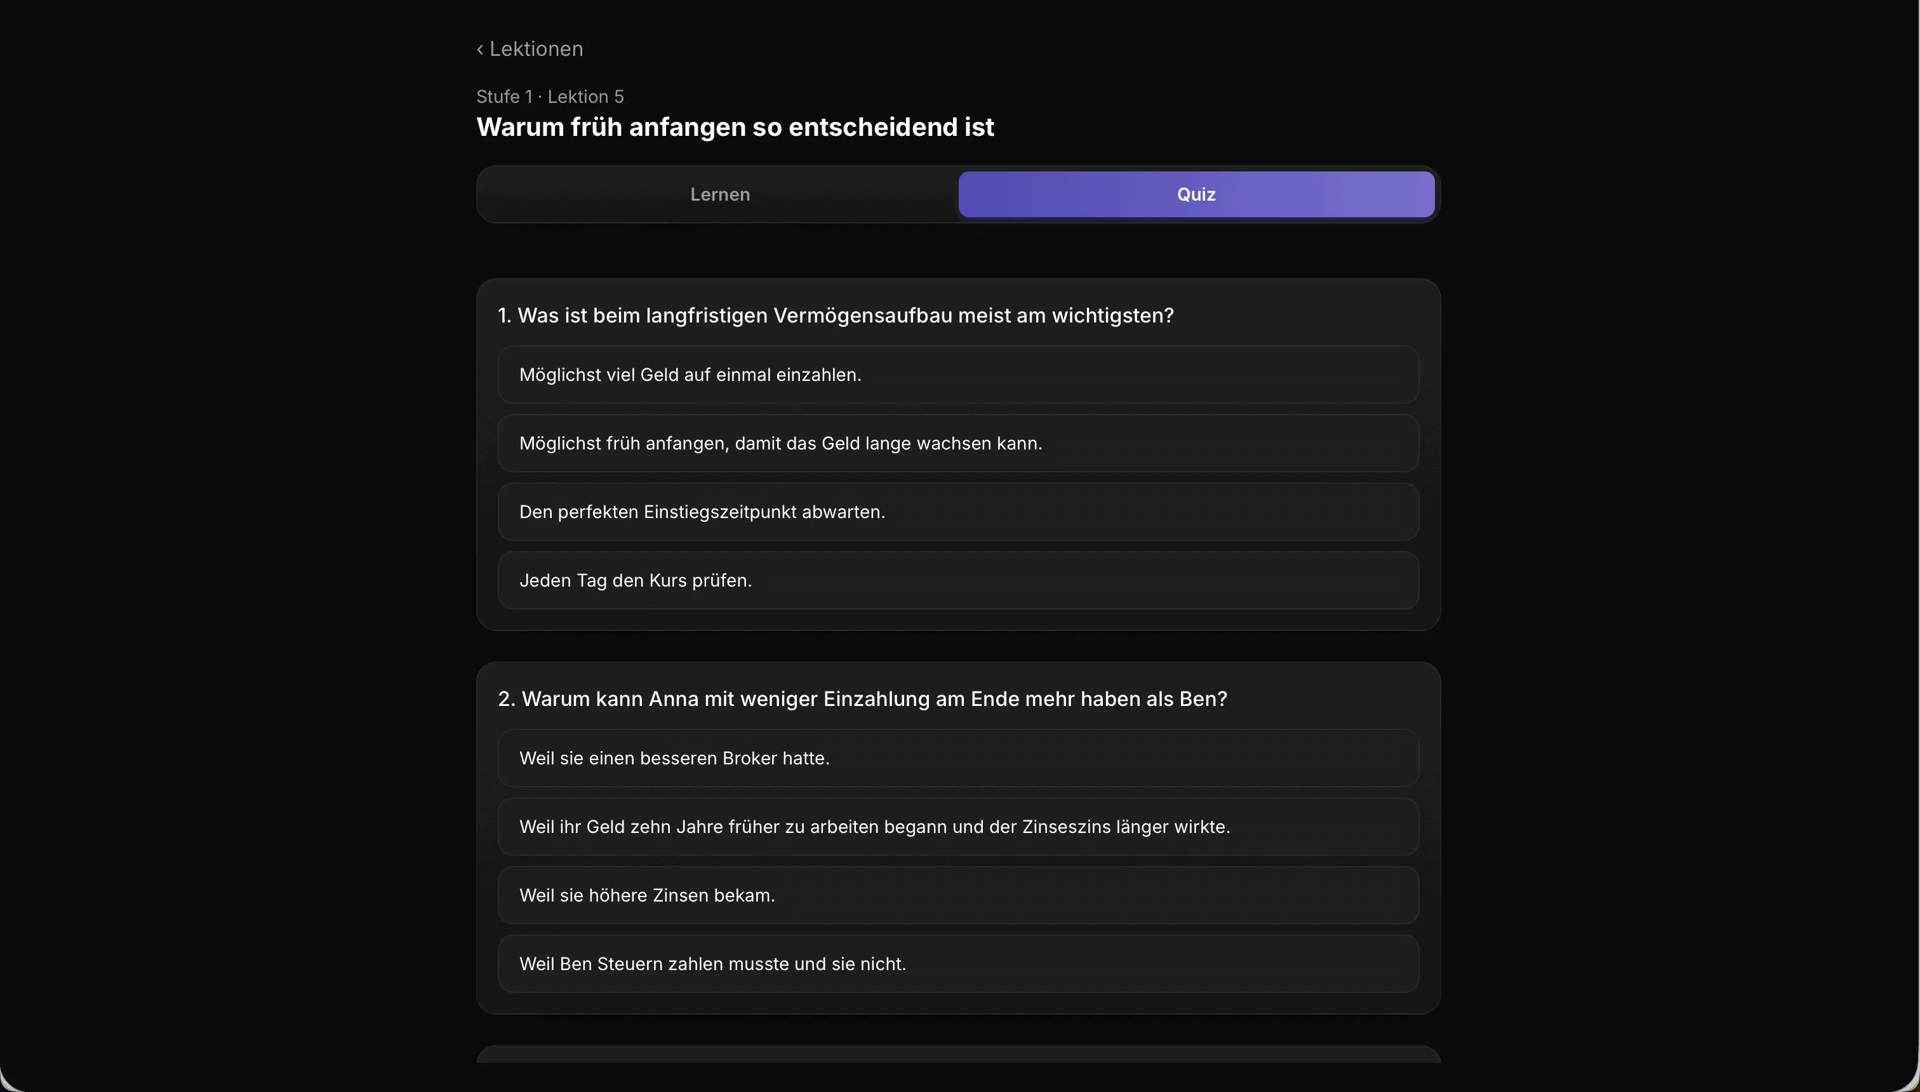Screen dimensions: 1920x1092
Task: Pick the Zinseszins länger wirkte answer
Action: 959,827
